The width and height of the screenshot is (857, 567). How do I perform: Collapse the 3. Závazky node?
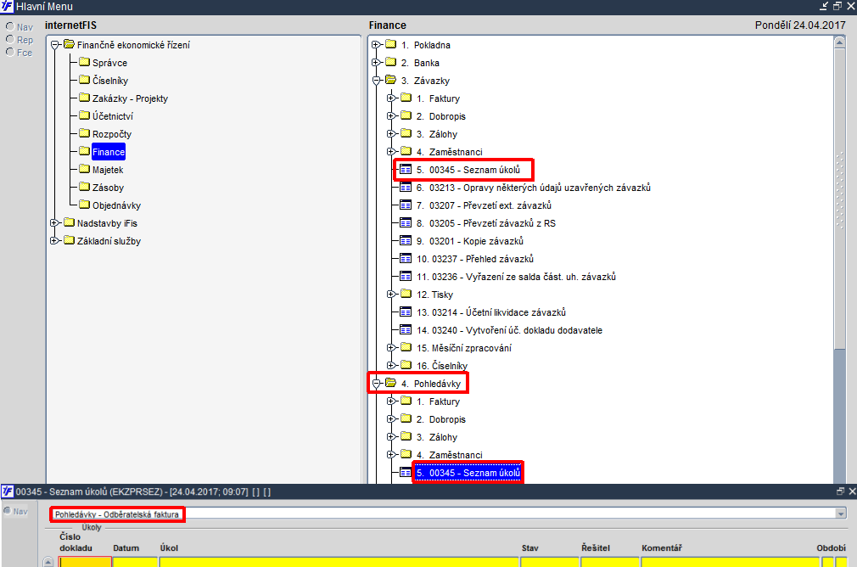[376, 81]
